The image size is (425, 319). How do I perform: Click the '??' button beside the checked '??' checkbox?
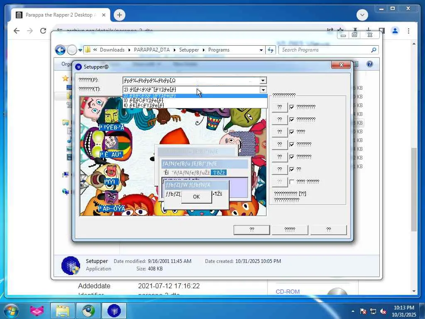(280, 169)
